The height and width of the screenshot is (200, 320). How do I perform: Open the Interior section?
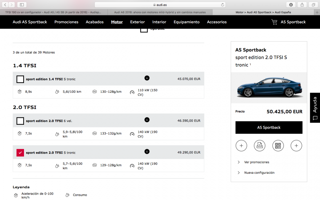(159, 22)
